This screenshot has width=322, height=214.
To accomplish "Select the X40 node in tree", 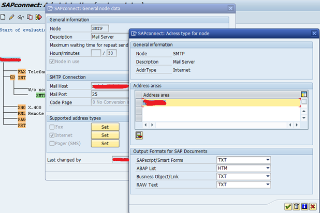I will coord(22,108).
